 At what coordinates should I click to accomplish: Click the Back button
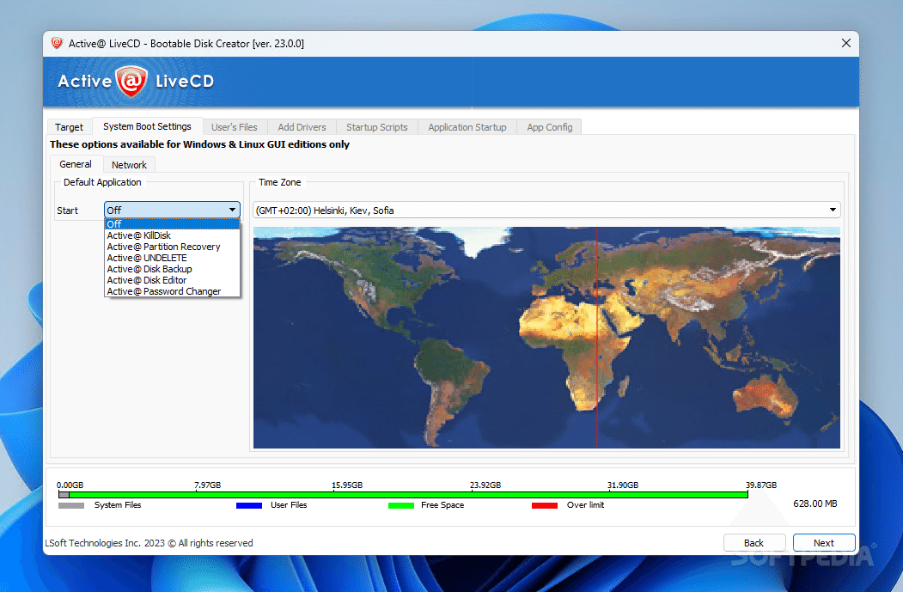point(754,543)
